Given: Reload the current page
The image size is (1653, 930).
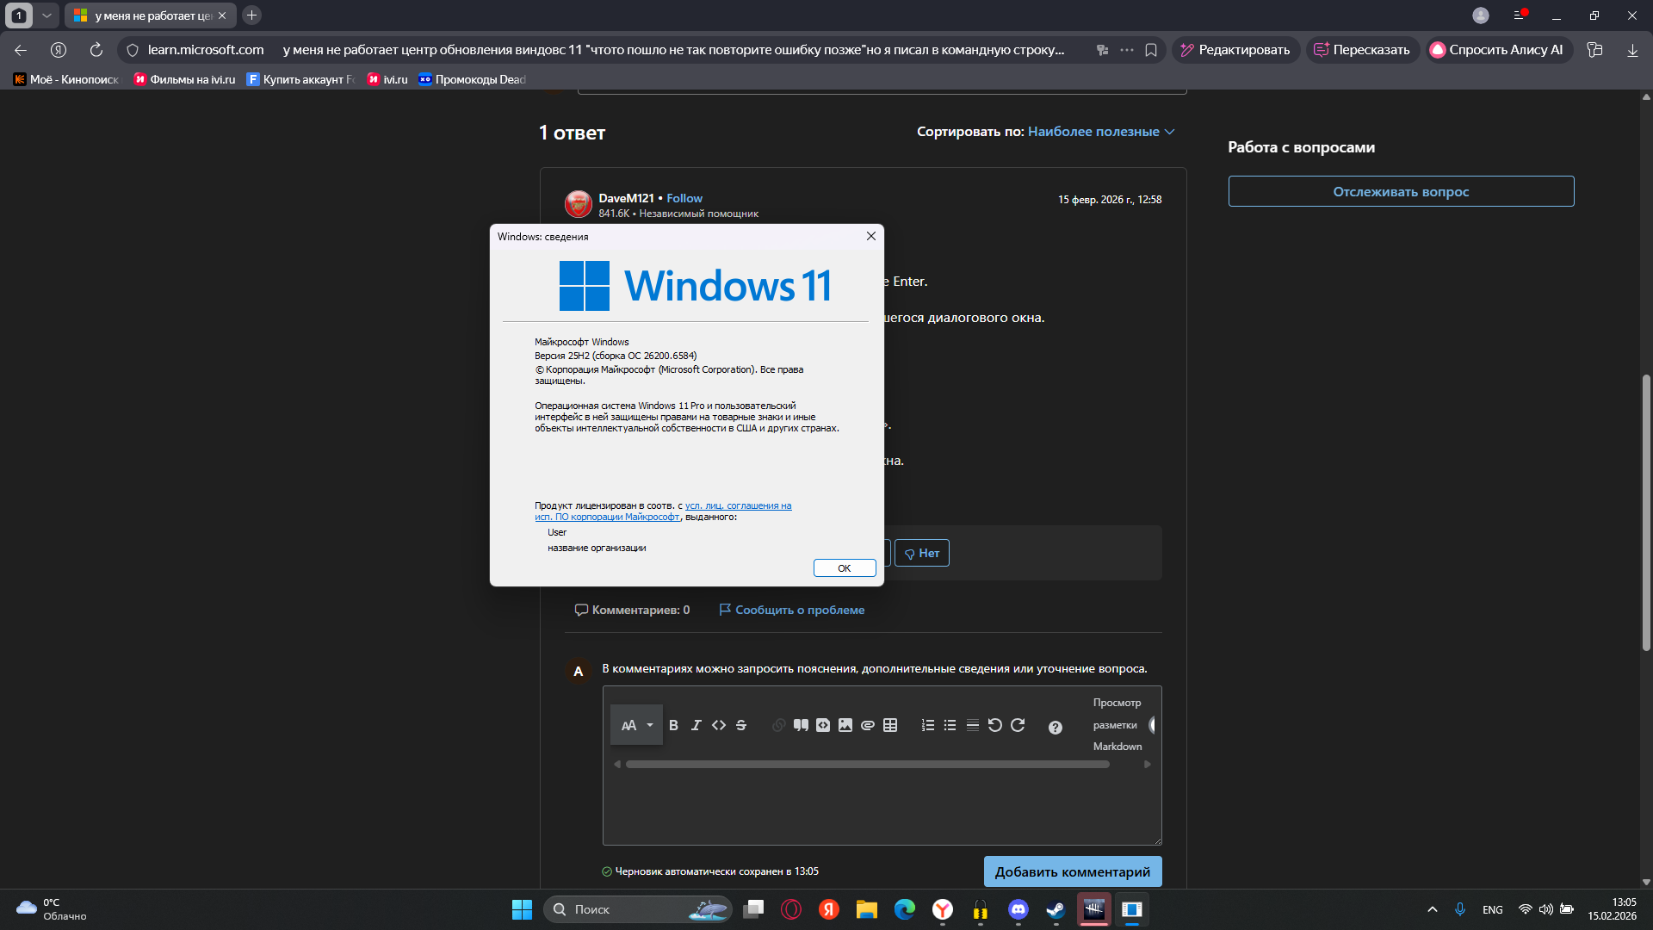Looking at the screenshot, I should 96,50.
